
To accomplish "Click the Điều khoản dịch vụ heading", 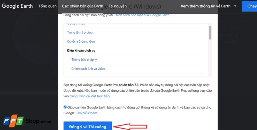I will [81, 51].
